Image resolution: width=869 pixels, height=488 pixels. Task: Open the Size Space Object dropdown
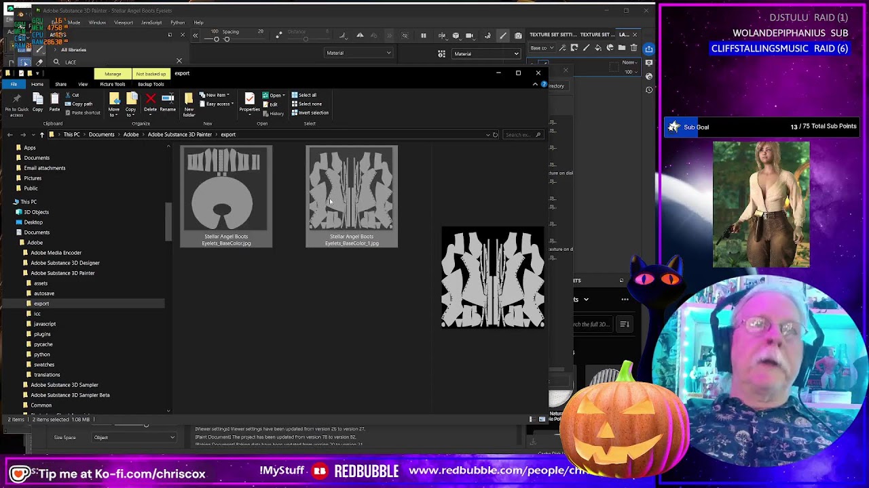tap(134, 438)
